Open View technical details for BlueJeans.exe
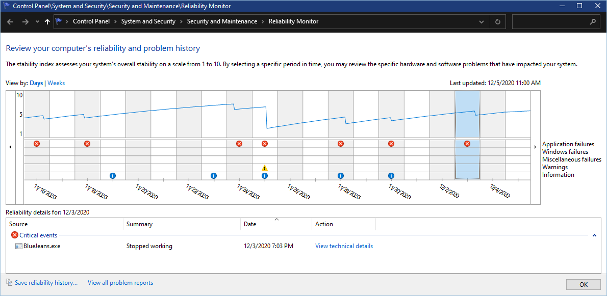This screenshot has width=607, height=296. 344,246
